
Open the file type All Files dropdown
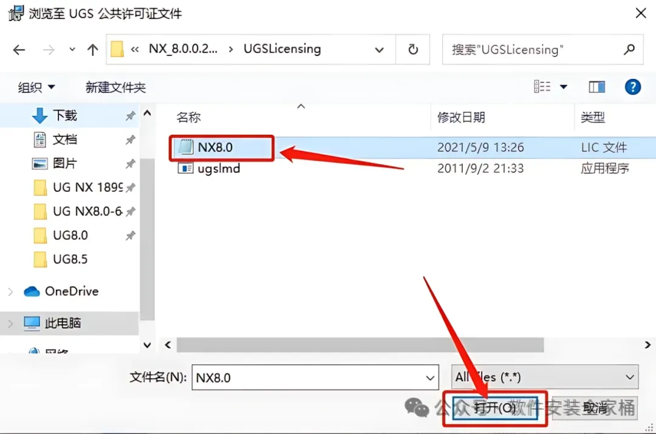tap(545, 377)
